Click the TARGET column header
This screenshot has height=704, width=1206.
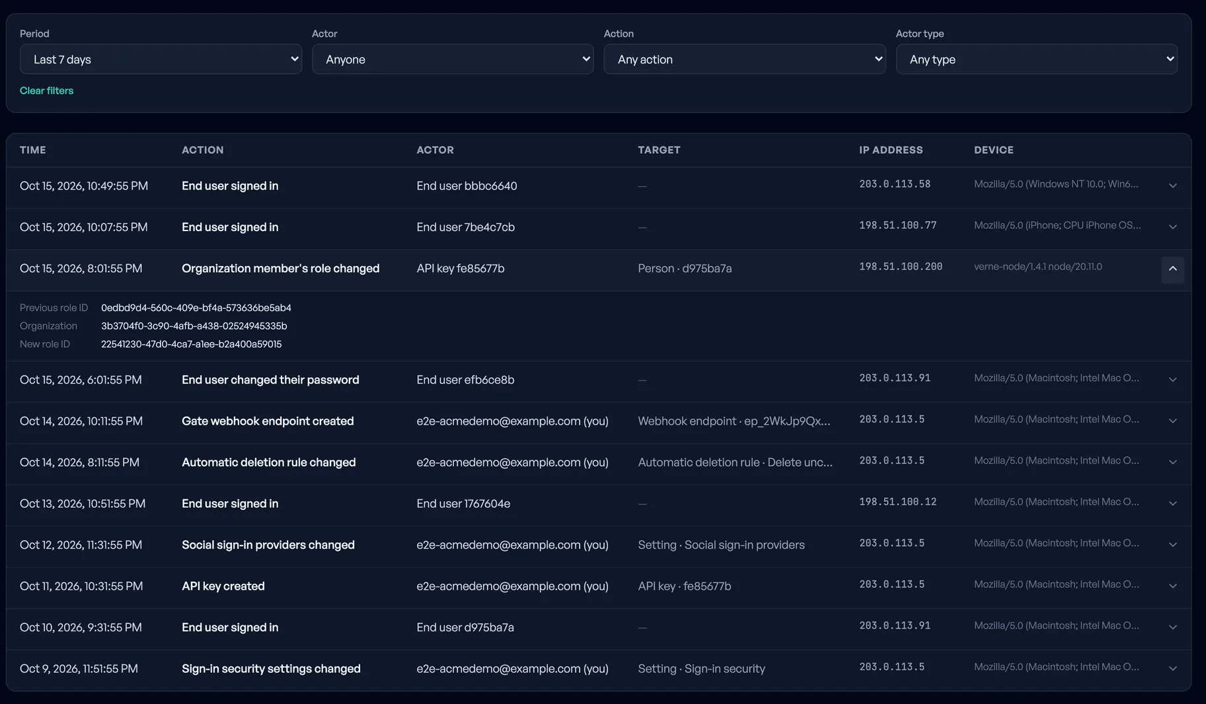click(659, 150)
